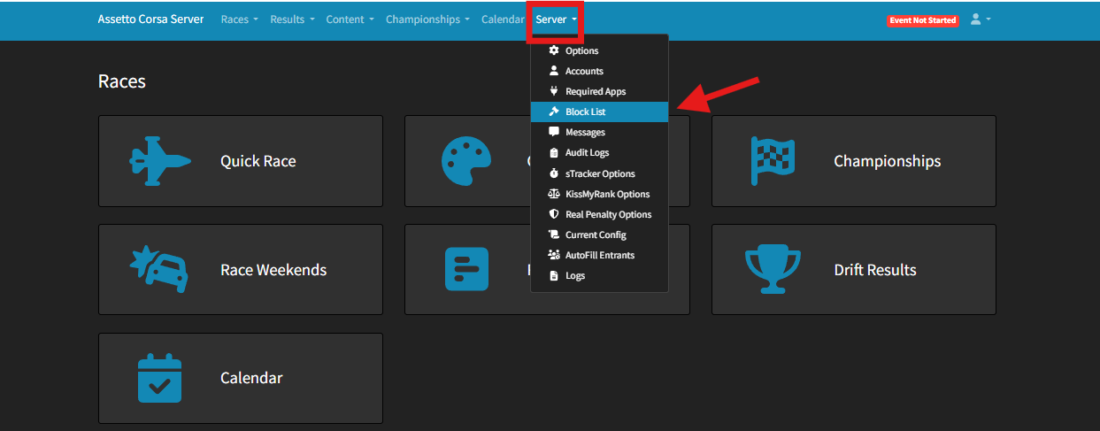Open the Calendar navbar link
This screenshot has width=1100, height=431.
tap(503, 19)
